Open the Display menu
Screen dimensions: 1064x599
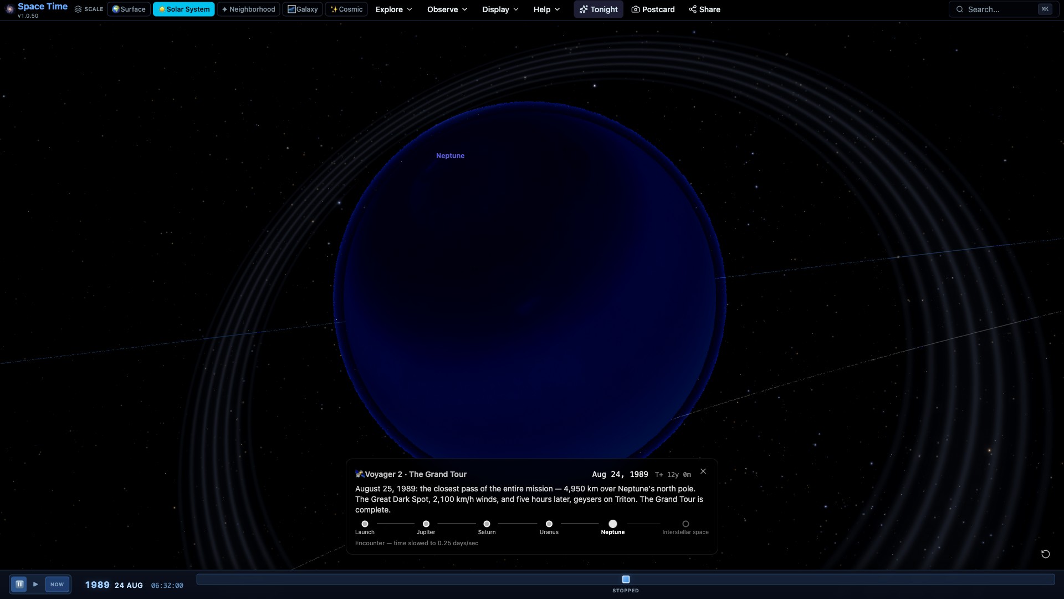point(500,9)
